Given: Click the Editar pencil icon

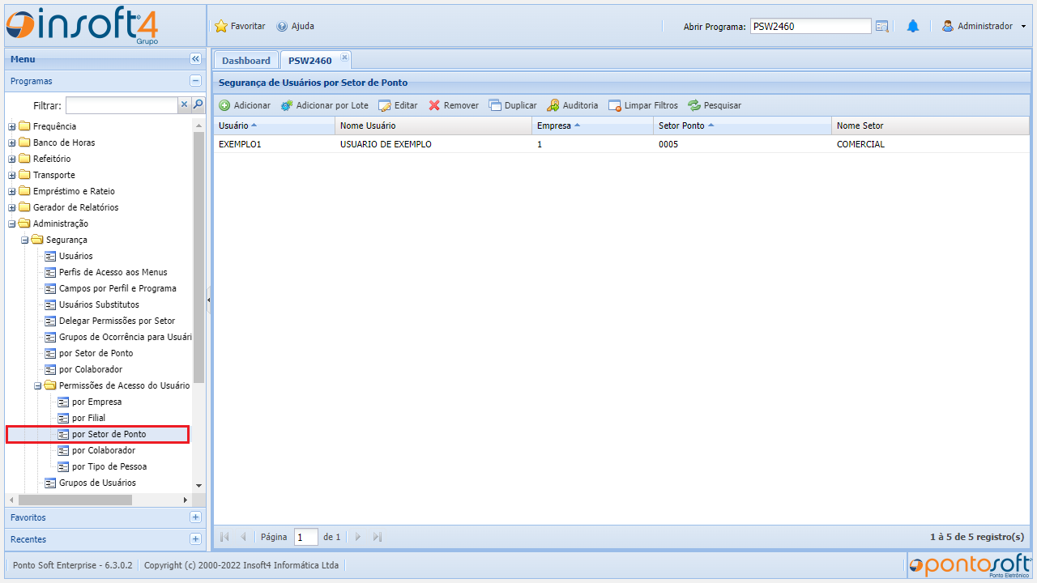Looking at the screenshot, I should [x=385, y=105].
